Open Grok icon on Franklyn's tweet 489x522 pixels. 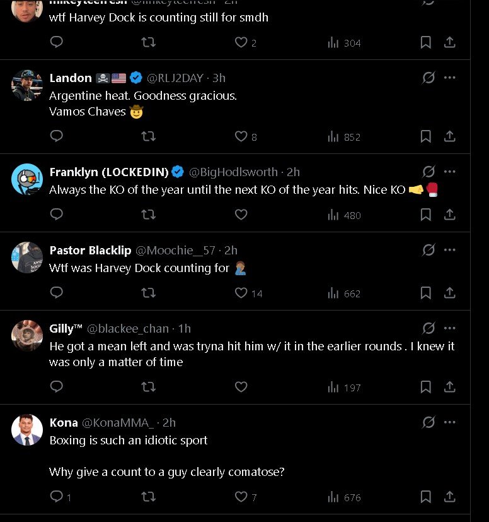pyautogui.click(x=429, y=172)
